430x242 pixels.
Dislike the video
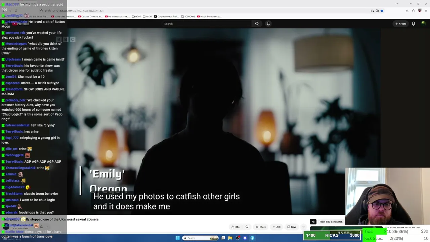(247, 227)
